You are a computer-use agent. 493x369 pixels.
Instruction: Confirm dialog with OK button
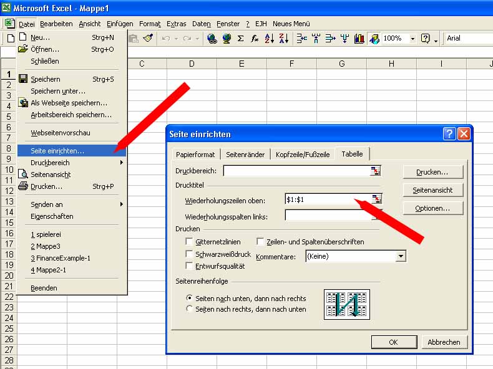[394, 342]
